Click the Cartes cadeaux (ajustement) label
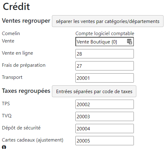The width and height of the screenshot is (166, 149). (32, 140)
